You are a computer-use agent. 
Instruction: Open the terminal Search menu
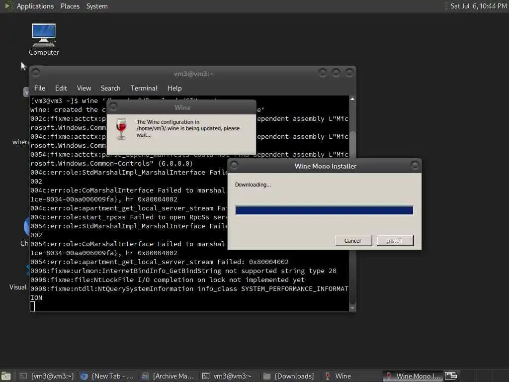tap(110, 89)
